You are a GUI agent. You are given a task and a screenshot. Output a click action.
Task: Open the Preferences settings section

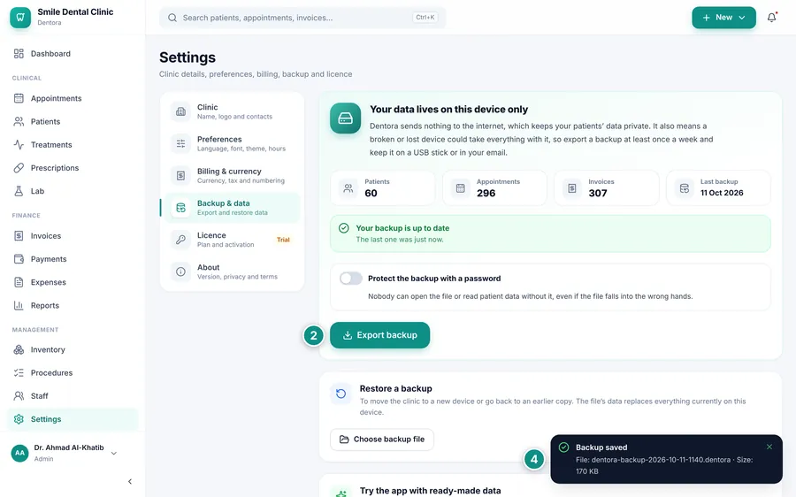point(232,143)
